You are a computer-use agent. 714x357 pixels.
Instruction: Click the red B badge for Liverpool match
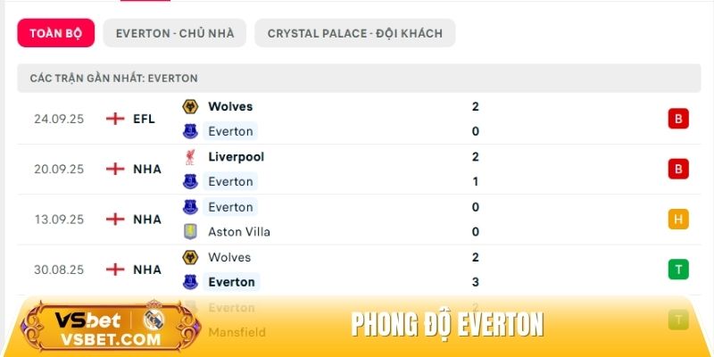tap(678, 169)
